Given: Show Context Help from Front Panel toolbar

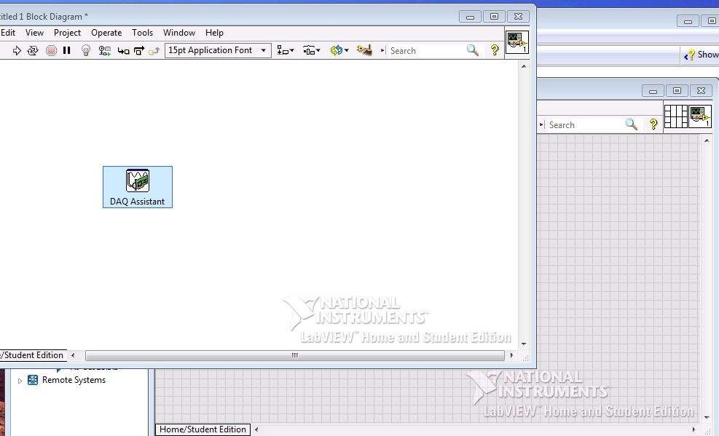Looking at the screenshot, I should 653,124.
